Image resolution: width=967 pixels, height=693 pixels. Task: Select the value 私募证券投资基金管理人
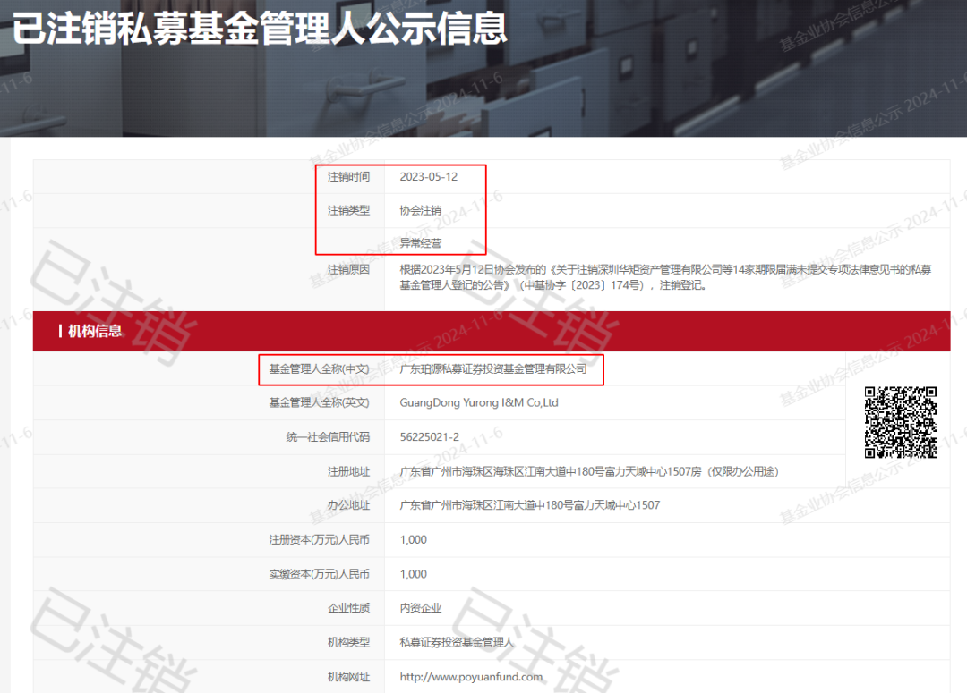[457, 643]
